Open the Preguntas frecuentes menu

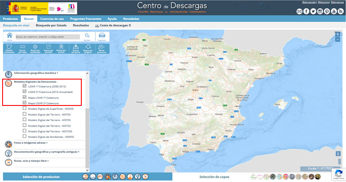86,19
